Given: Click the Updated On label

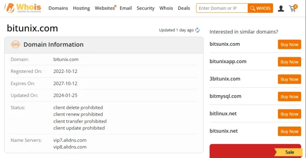Looking at the screenshot, I should coord(24,96).
